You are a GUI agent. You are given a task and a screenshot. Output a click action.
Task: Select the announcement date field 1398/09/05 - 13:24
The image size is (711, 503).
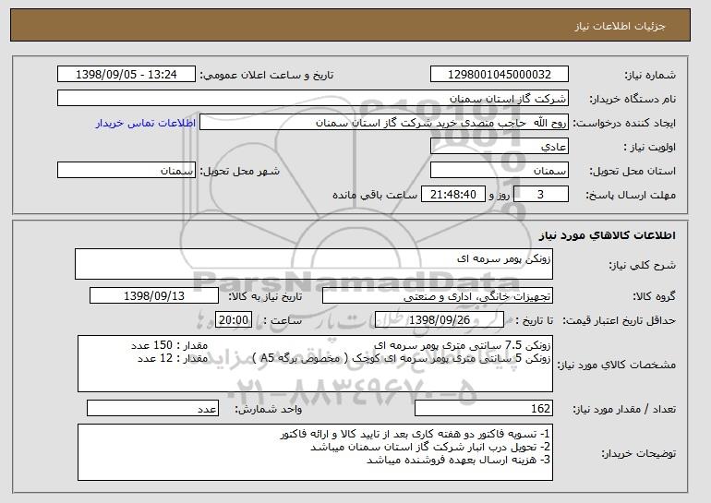point(127,75)
